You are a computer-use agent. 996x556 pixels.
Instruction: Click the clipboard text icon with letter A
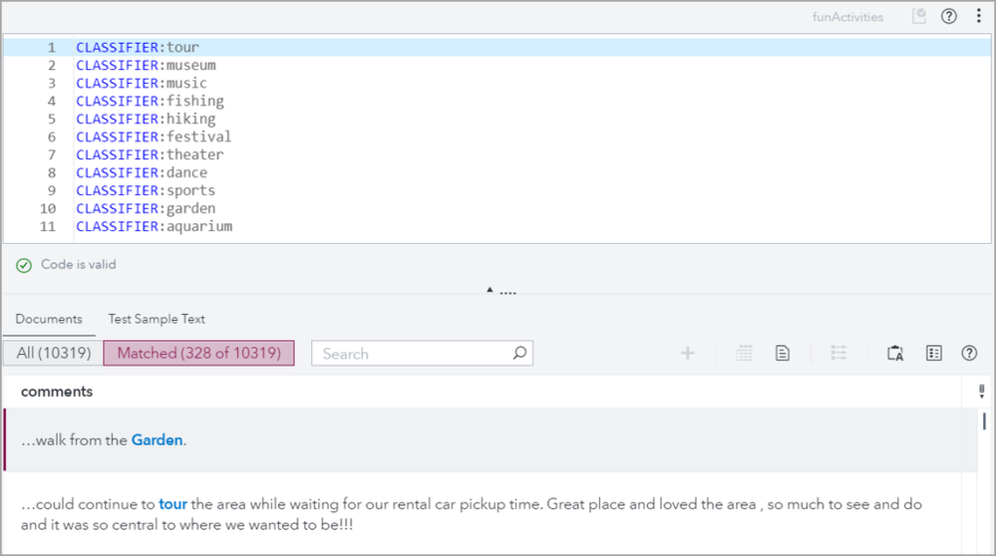click(894, 353)
